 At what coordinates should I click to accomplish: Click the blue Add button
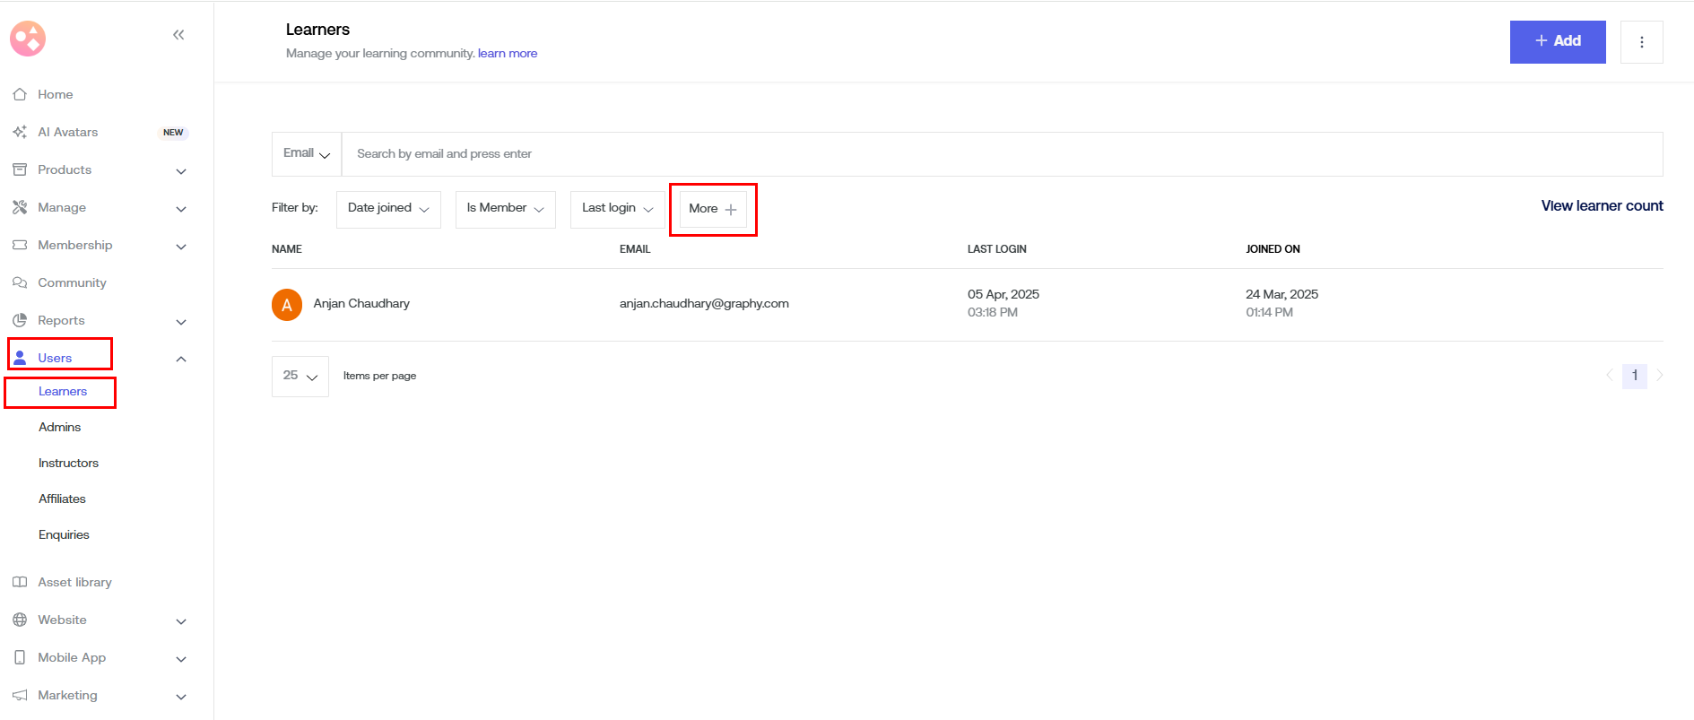tap(1557, 41)
